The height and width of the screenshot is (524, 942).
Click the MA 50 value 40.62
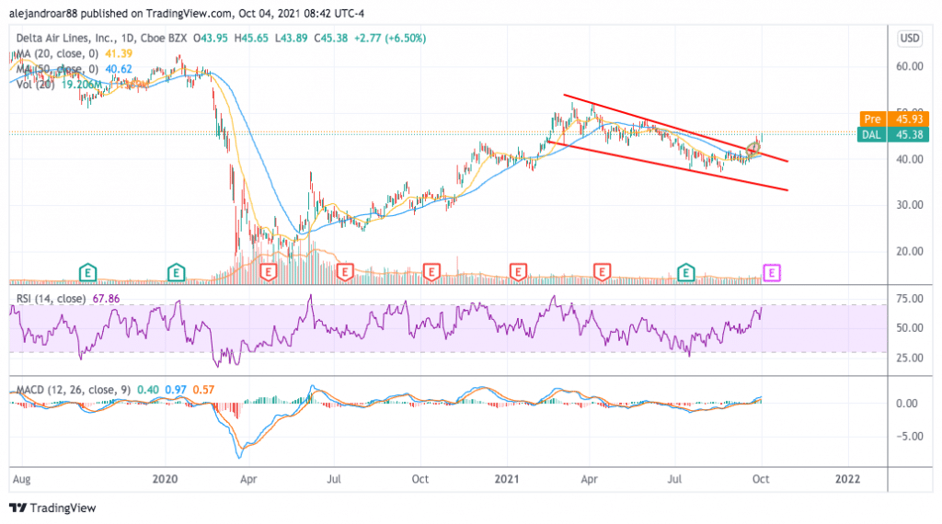click(119, 69)
